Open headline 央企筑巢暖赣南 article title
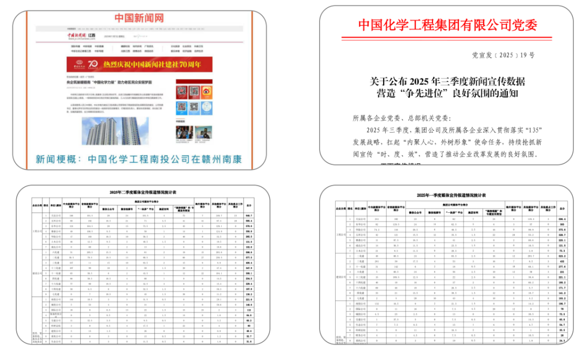 tap(109, 82)
